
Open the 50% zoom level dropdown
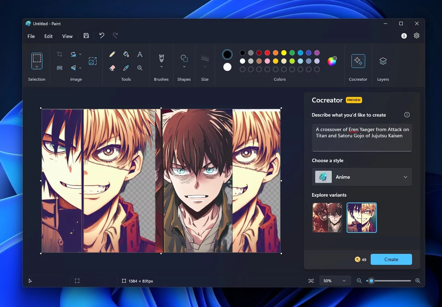(335, 281)
